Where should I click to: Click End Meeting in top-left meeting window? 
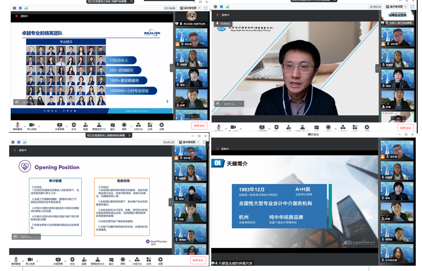point(199,126)
